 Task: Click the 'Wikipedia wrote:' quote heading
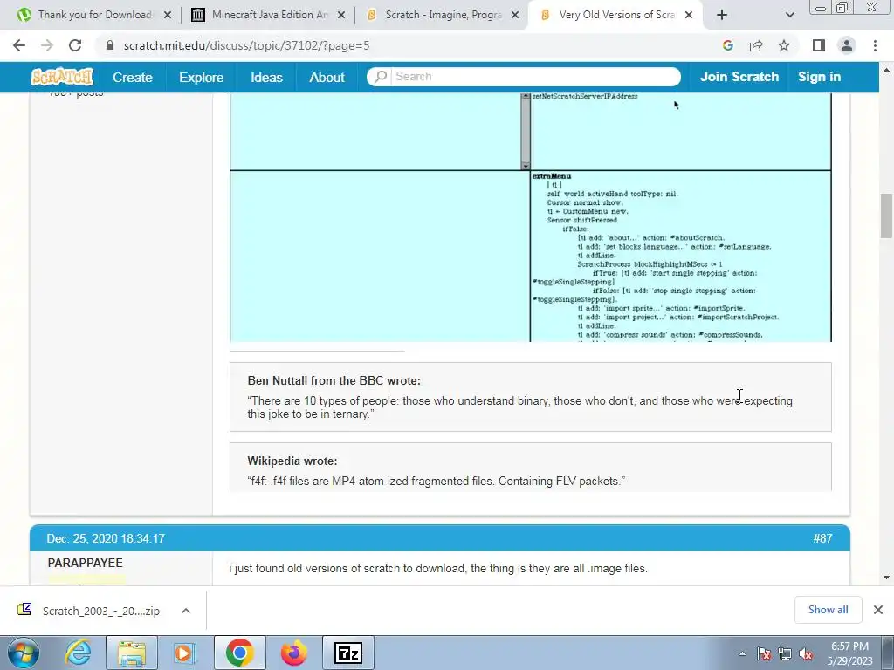coord(292,461)
